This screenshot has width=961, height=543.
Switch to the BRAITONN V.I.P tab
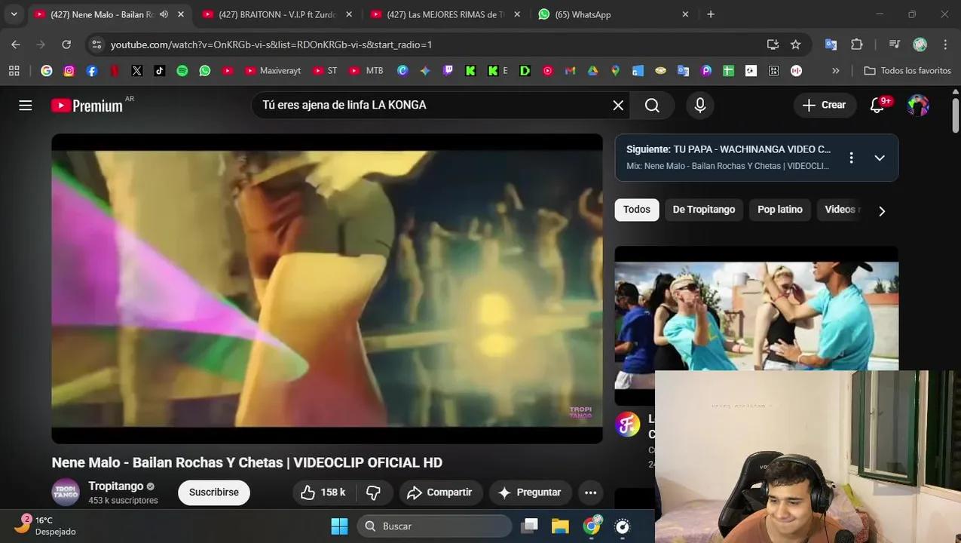click(278, 14)
